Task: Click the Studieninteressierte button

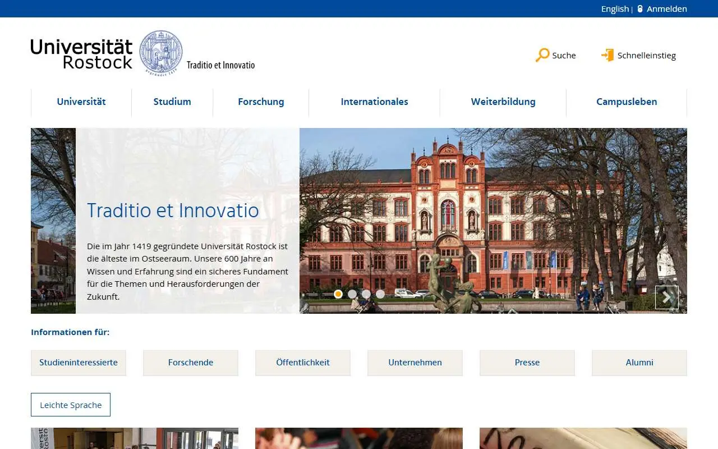Action: (79, 363)
